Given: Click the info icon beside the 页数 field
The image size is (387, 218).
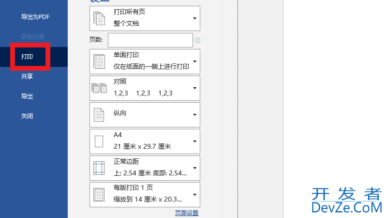Looking at the screenshot, I should [197, 41].
